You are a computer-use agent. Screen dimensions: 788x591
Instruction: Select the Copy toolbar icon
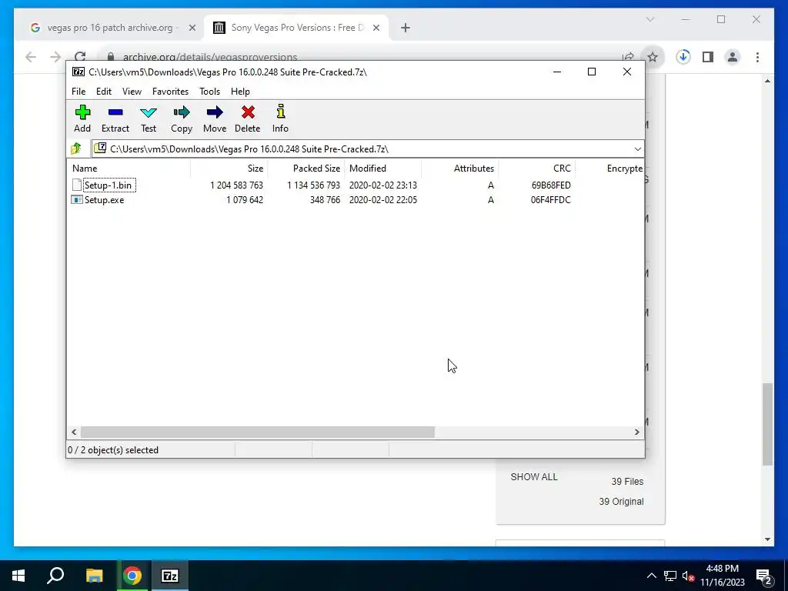coord(182,119)
